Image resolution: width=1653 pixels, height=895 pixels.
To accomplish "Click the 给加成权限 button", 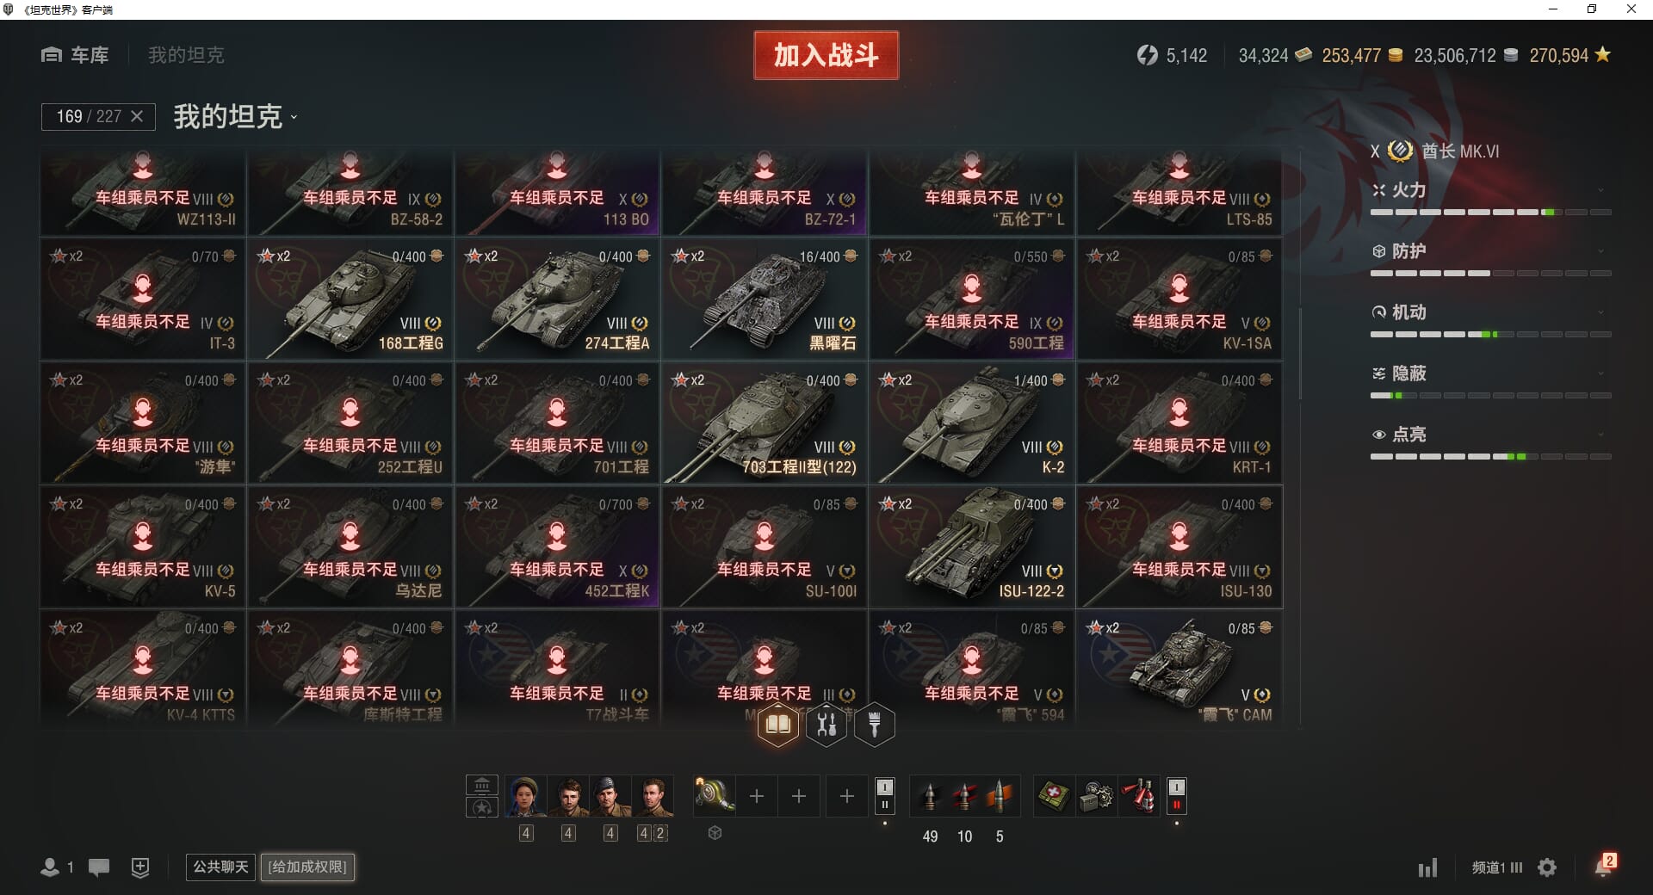I will click(307, 867).
